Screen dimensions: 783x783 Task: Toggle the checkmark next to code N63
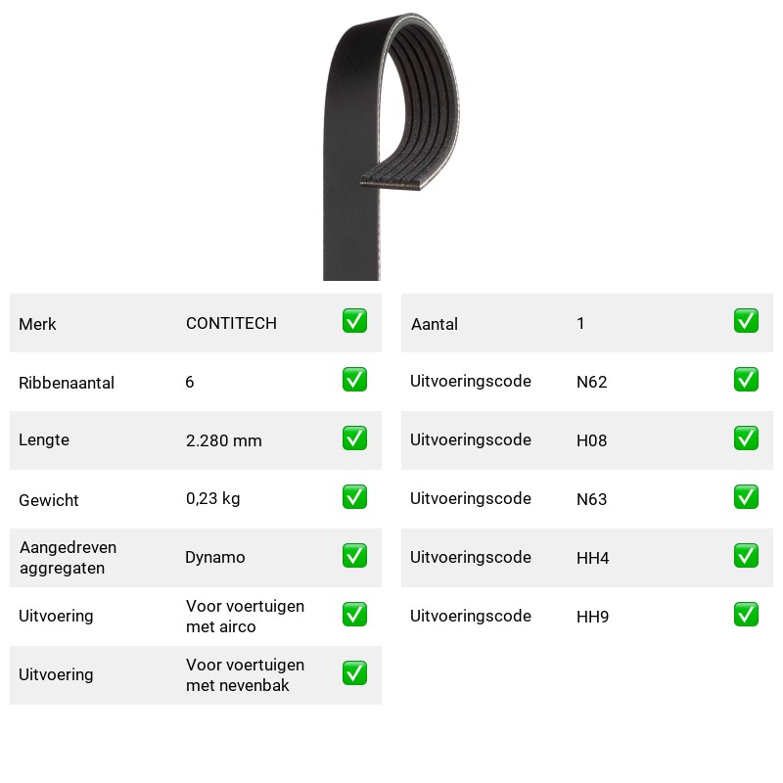(x=746, y=497)
